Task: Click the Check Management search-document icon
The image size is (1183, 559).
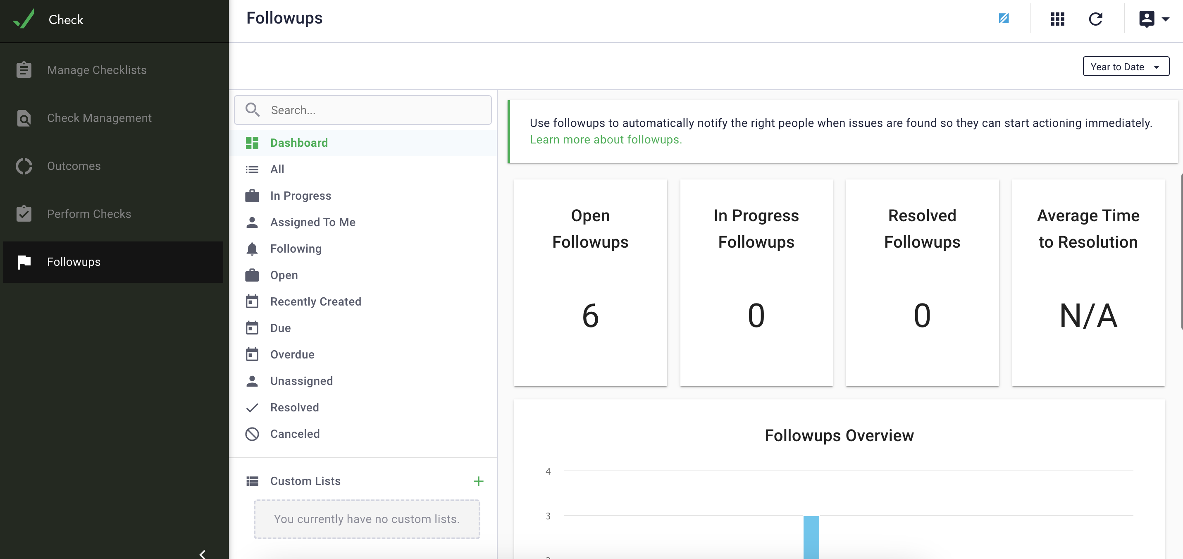Action: coord(24,118)
